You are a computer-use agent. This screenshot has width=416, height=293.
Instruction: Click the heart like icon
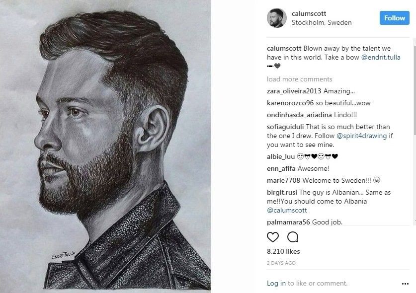pos(273,236)
